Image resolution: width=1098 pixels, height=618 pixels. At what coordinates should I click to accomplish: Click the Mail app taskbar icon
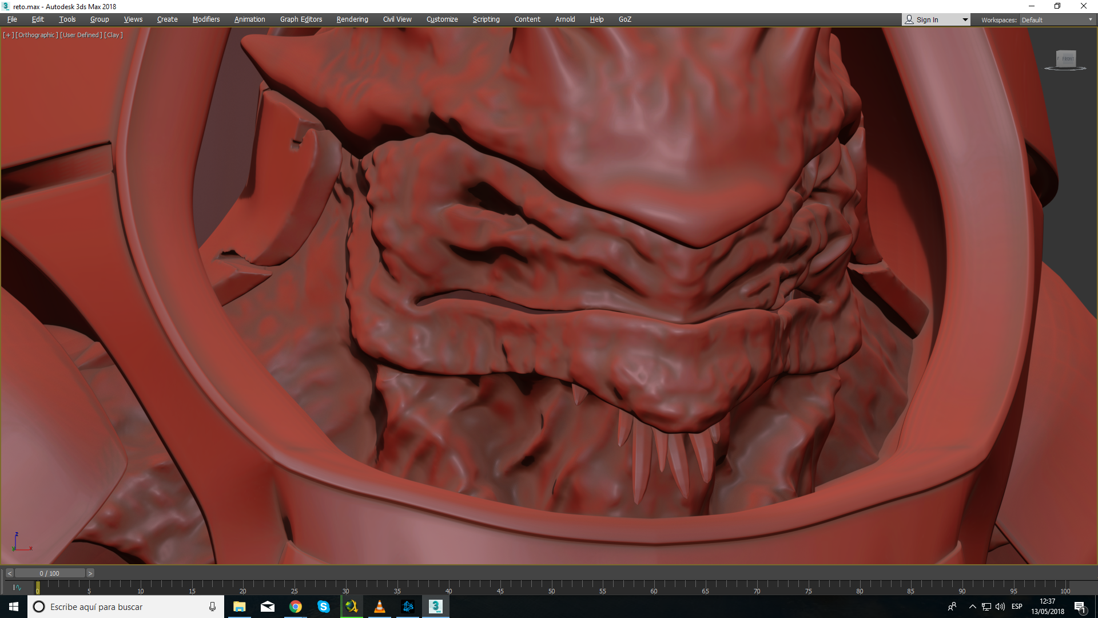pos(267,607)
